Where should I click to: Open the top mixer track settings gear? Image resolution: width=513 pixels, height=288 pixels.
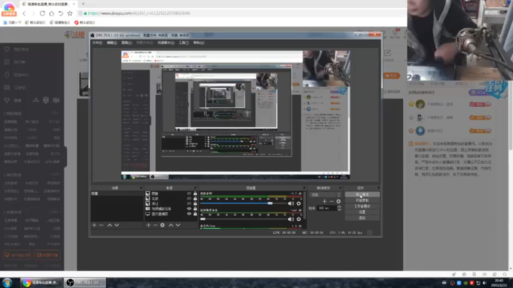[x=299, y=204]
